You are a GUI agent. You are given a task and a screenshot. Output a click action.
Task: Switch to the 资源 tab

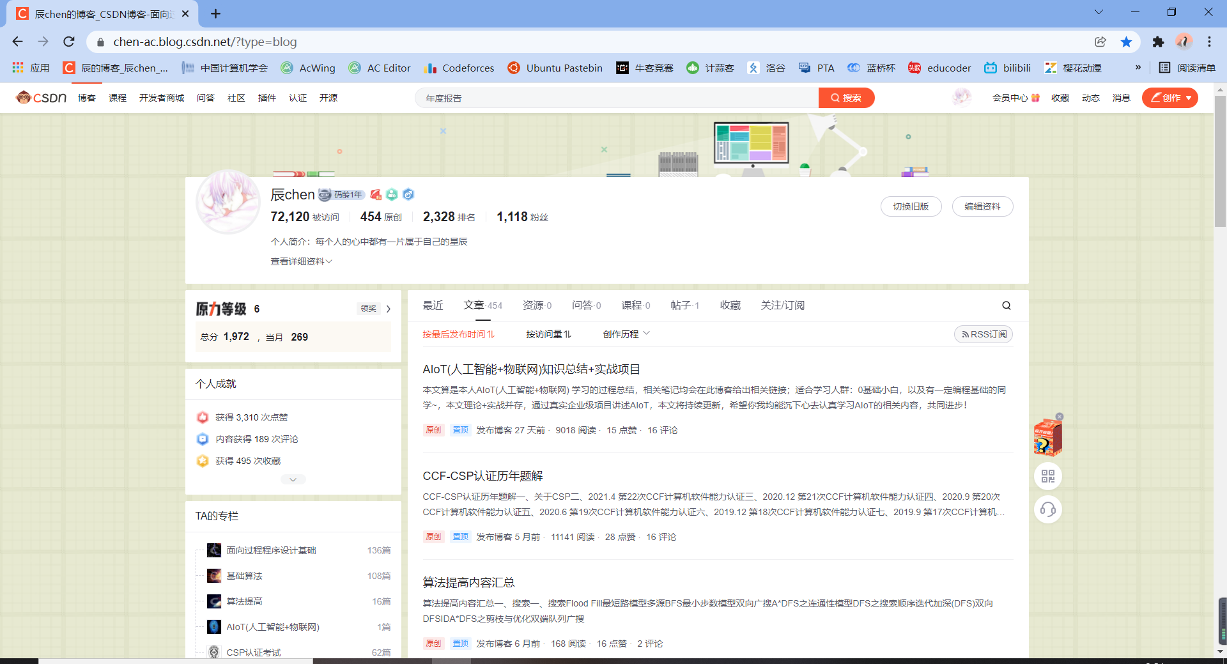(x=537, y=305)
